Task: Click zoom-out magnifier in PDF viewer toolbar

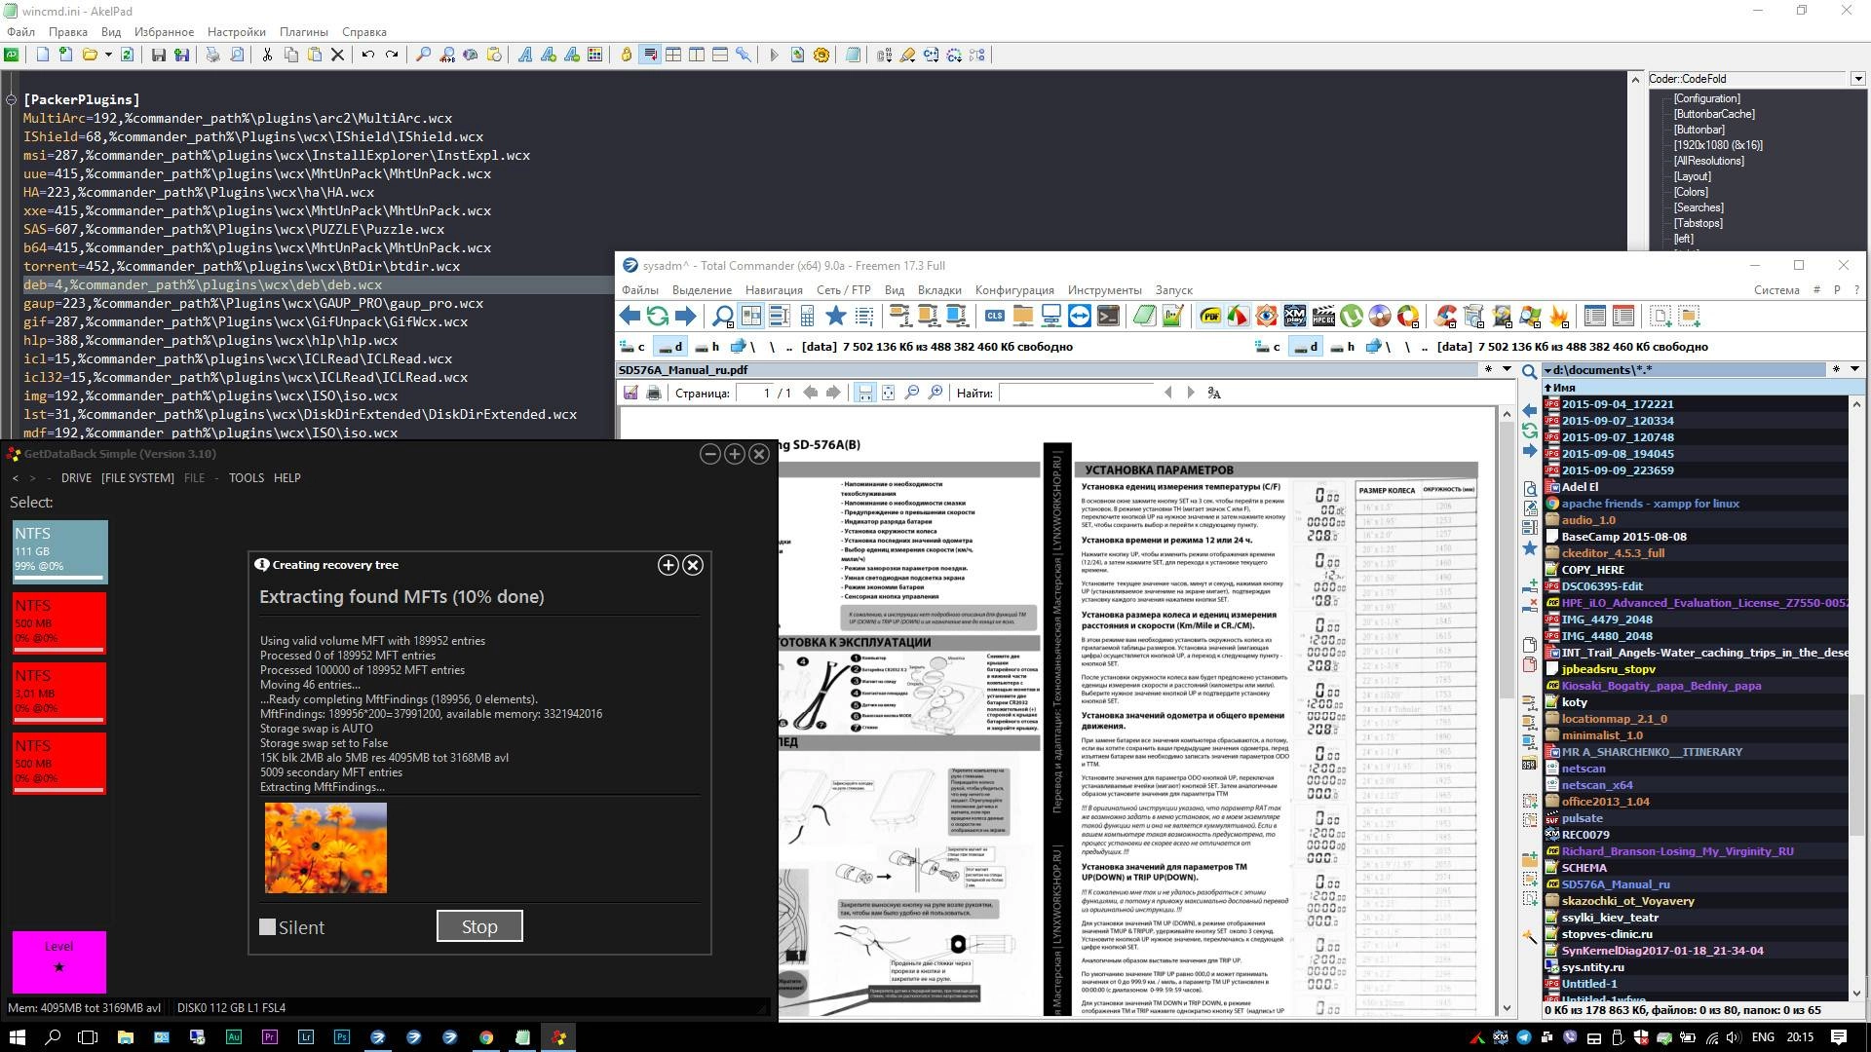Action: 912,393
